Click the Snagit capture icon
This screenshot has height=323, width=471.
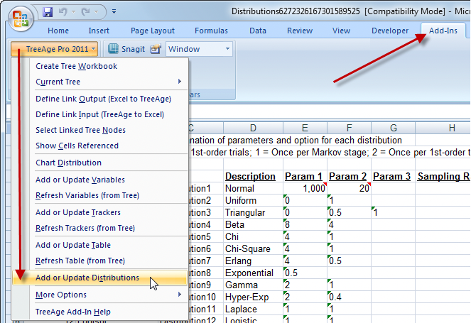[x=113, y=49]
